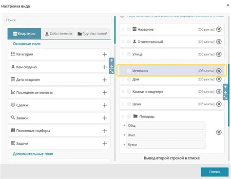Remove the Площадь group
Image resolution: width=231 pixels, height=179 pixels.
point(219,132)
